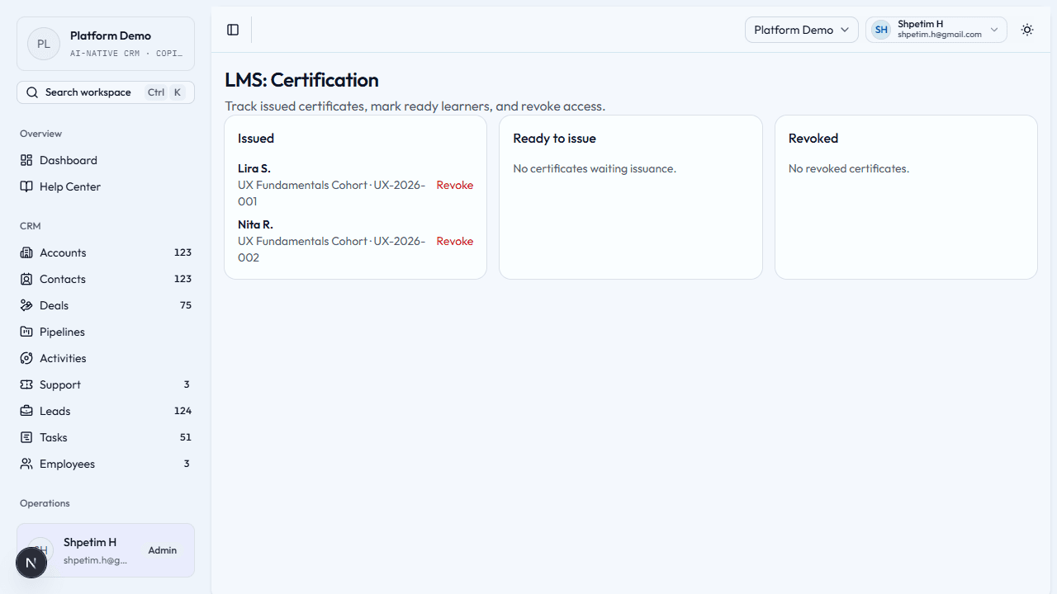Viewport: 1057px width, 594px height.
Task: Click the Activities icon in the sidebar
Action: click(26, 358)
